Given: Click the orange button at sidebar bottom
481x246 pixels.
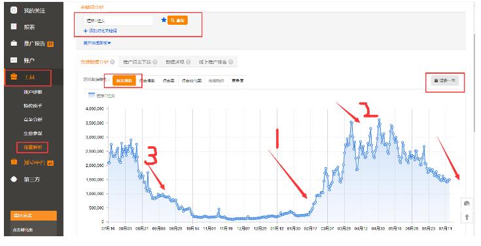Looking at the screenshot, I should coord(33,216).
